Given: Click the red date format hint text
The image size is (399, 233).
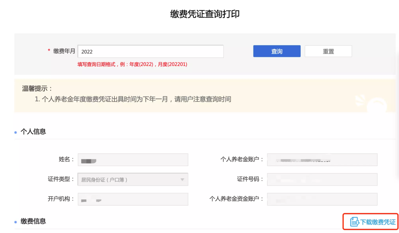Looking at the screenshot, I should [x=132, y=64].
